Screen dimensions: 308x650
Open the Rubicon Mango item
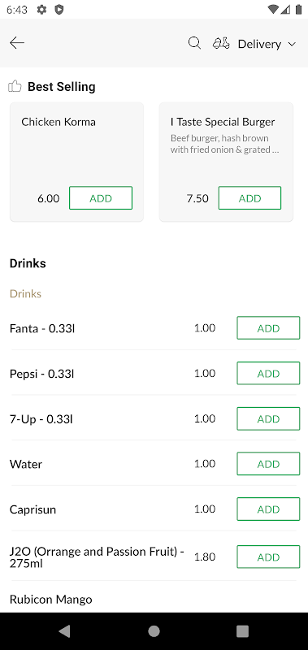(x=51, y=600)
